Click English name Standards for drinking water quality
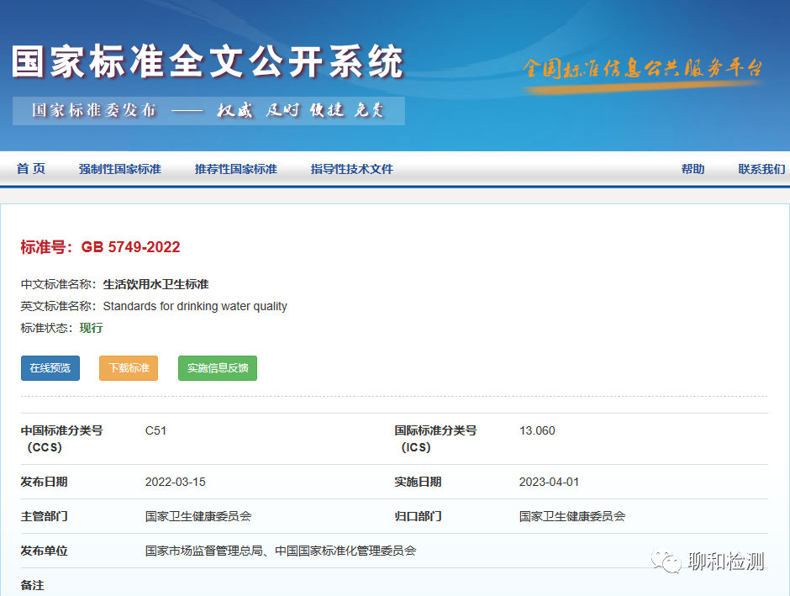The width and height of the screenshot is (790, 596). pyautogui.click(x=195, y=306)
